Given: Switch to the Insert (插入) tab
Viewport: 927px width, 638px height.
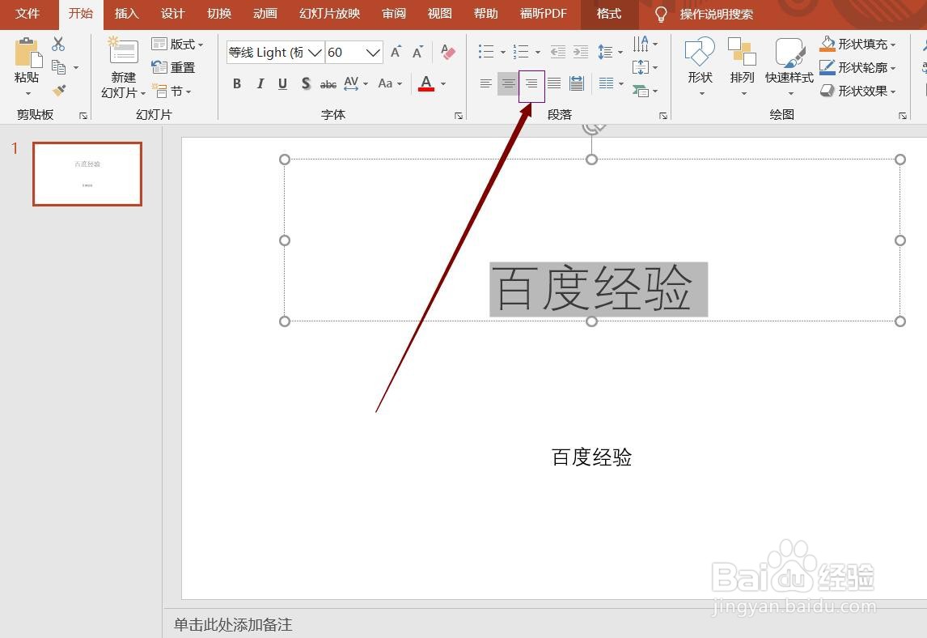Looking at the screenshot, I should (x=126, y=14).
